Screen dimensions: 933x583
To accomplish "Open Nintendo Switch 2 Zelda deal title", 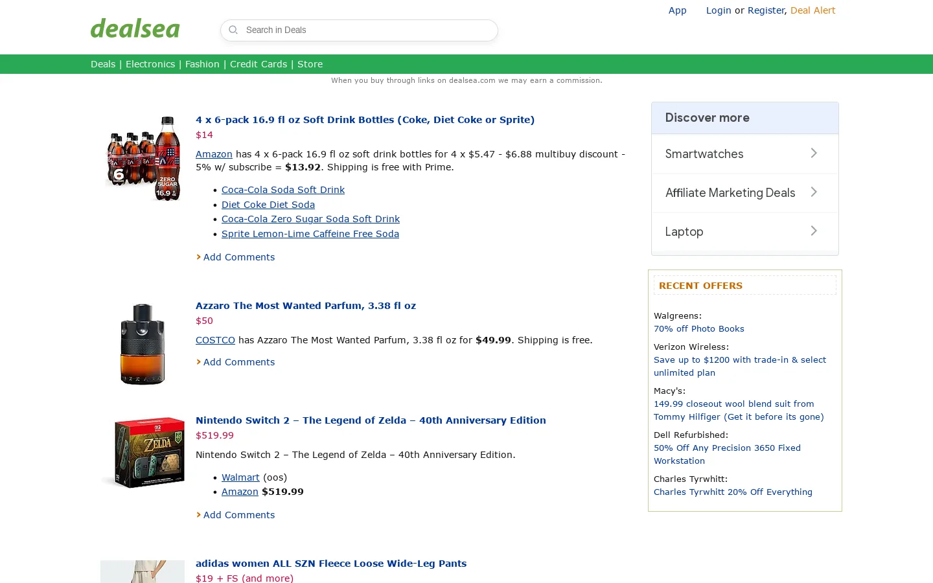I will 371,420.
